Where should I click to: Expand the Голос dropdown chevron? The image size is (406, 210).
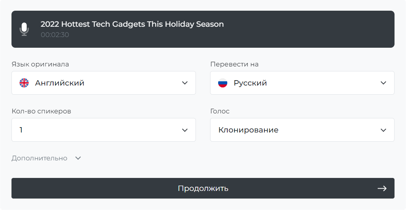click(383, 130)
